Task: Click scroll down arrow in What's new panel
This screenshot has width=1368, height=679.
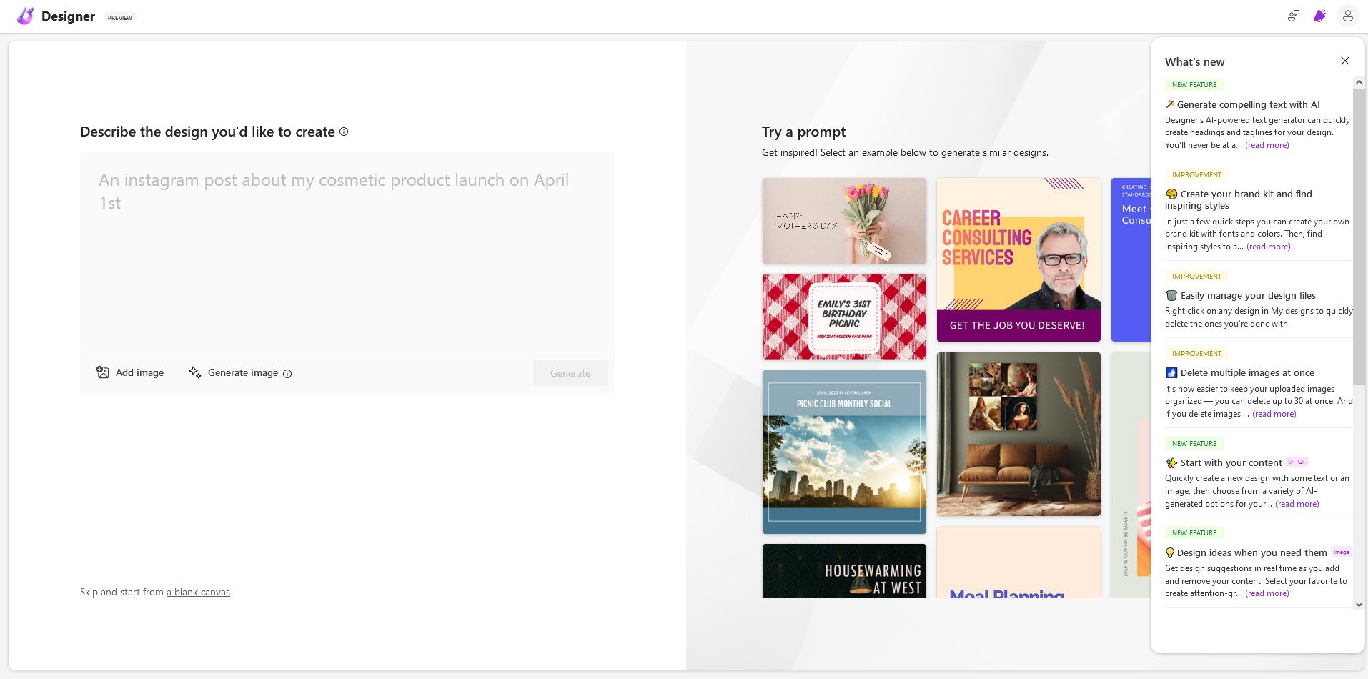Action: tap(1359, 605)
